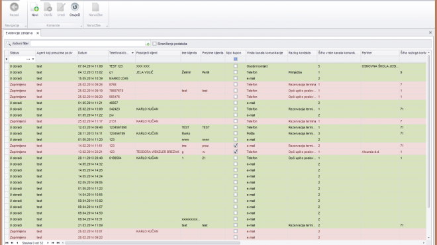Click the green icon inside the filter field
Image resolution: width=437 pixels, height=245 pixels.
[148, 44]
